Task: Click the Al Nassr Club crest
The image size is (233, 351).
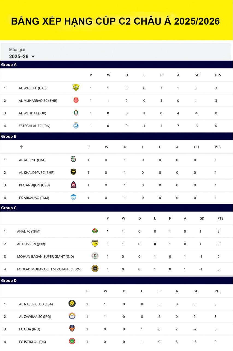Action: pos(72,304)
